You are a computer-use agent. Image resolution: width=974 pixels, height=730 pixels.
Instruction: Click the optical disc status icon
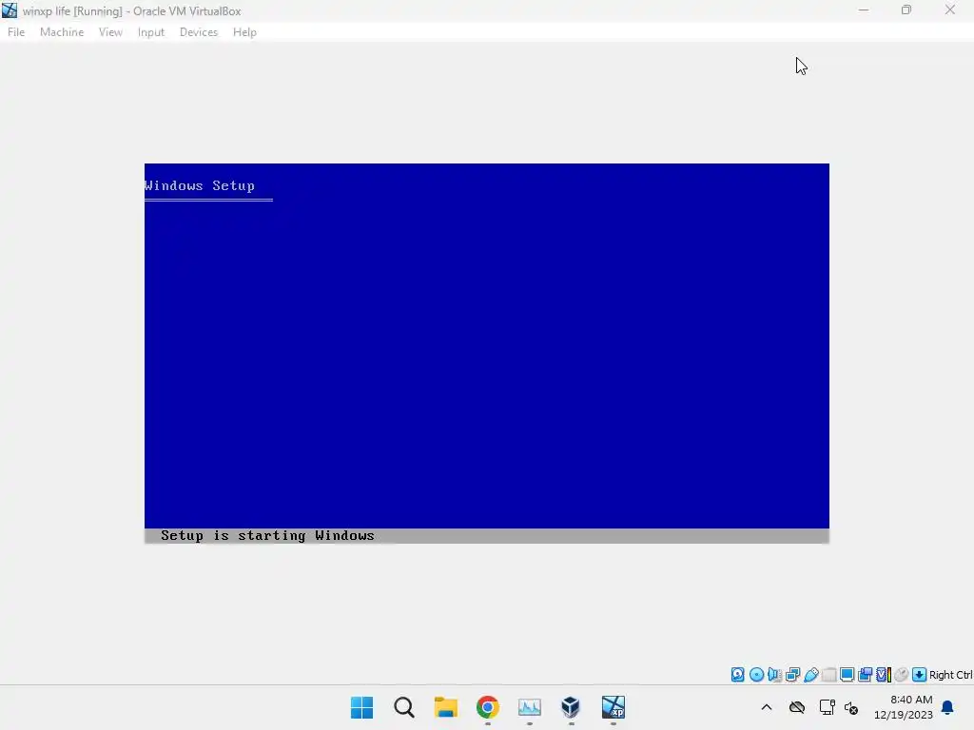click(x=756, y=675)
